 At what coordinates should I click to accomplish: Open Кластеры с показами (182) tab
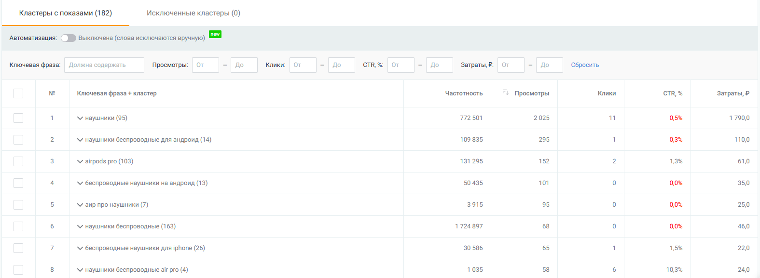click(66, 13)
